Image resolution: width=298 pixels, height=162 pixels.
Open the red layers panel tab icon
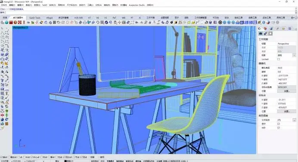click(265, 29)
